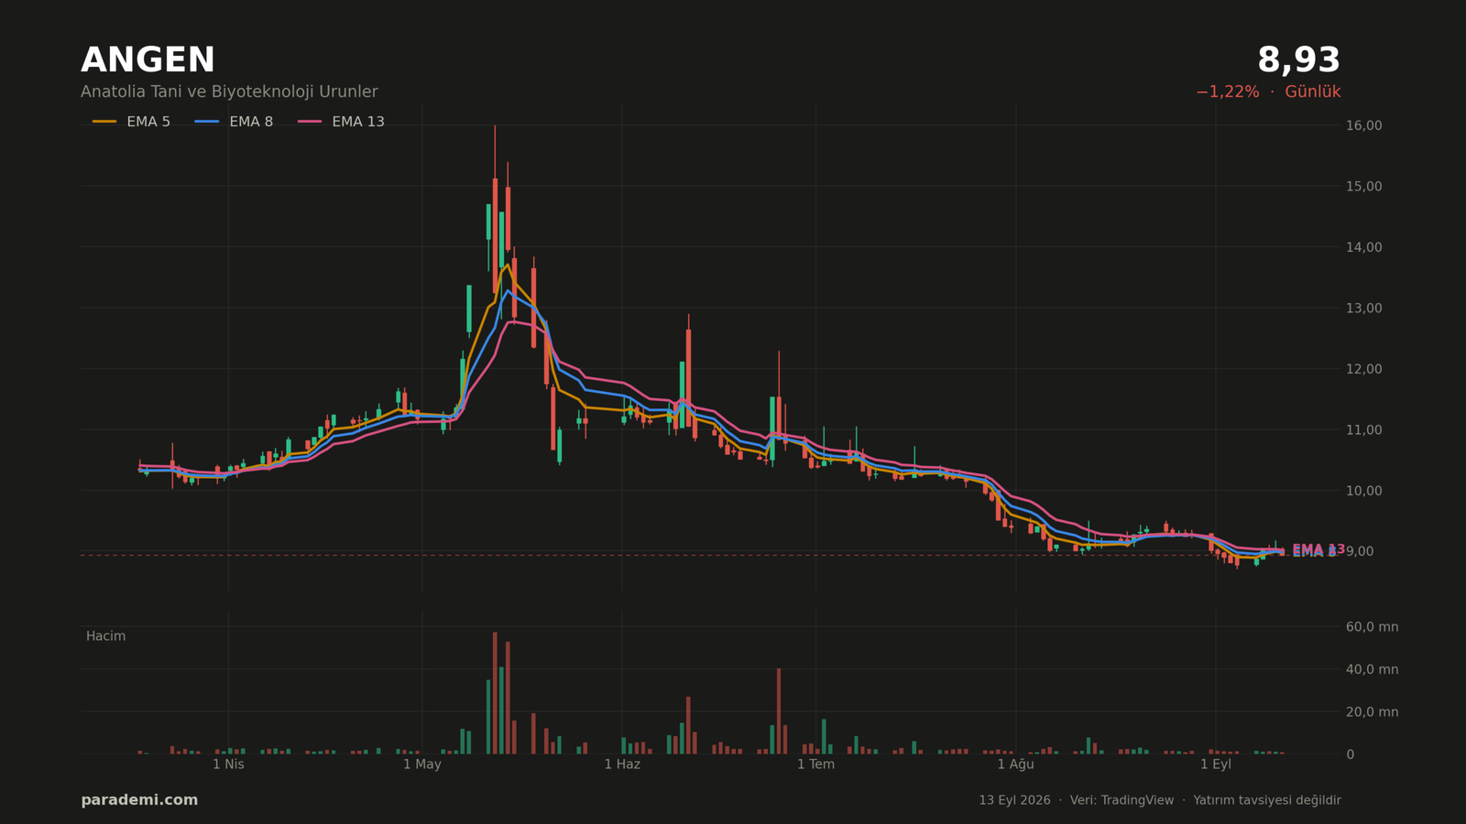Click the 'Hacim' volume panel label

click(x=106, y=636)
